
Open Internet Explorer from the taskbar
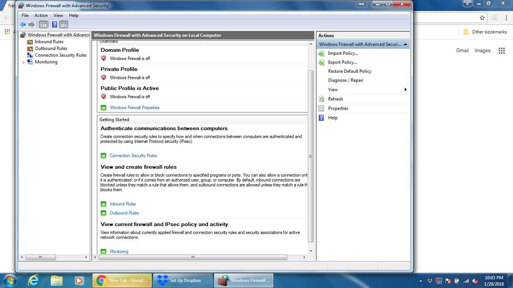(x=34, y=280)
